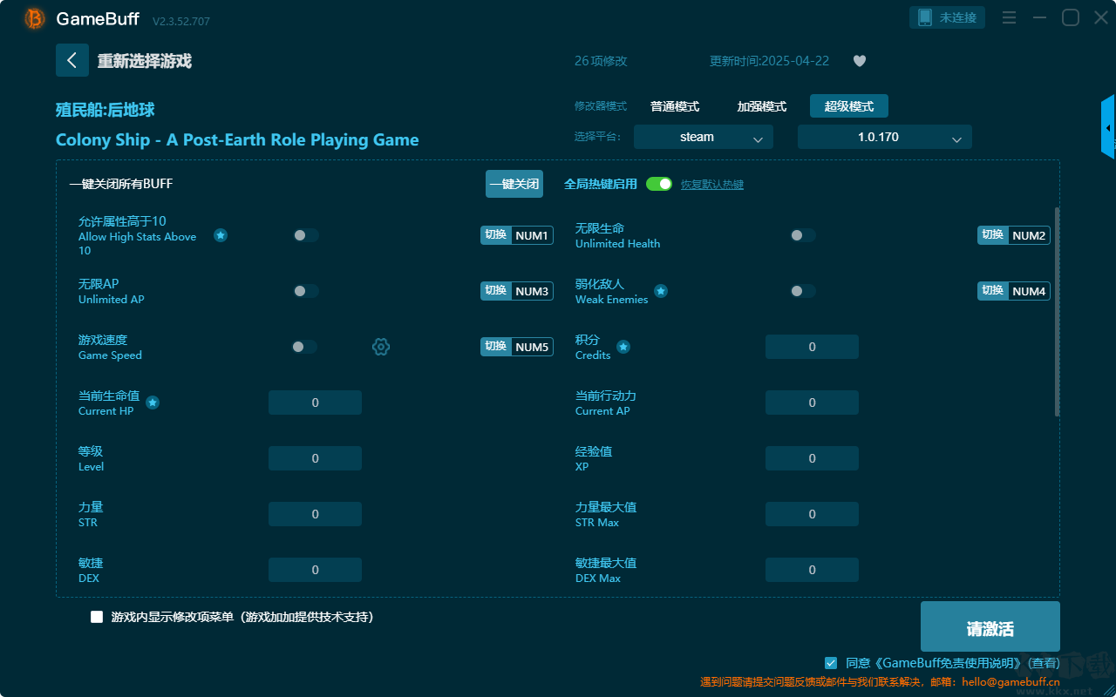This screenshot has width=1116, height=697.
Task: Toggle Allow High Stats Above 10
Action: tap(305, 235)
